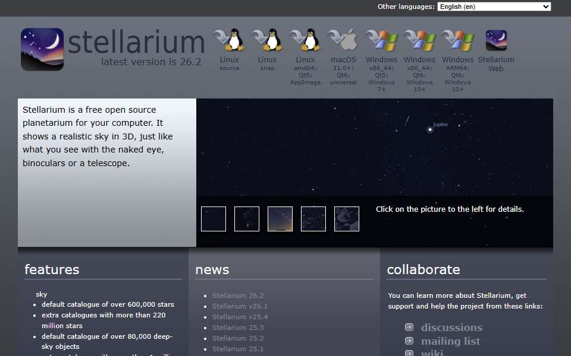Click 'You can learn more about Stellarium' text

coord(465,301)
